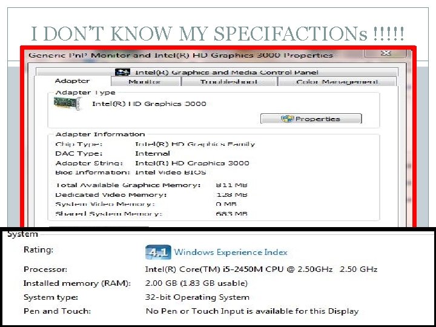The image size is (436, 327).
Task: Click the slide title about specifications
Action: 217,34
